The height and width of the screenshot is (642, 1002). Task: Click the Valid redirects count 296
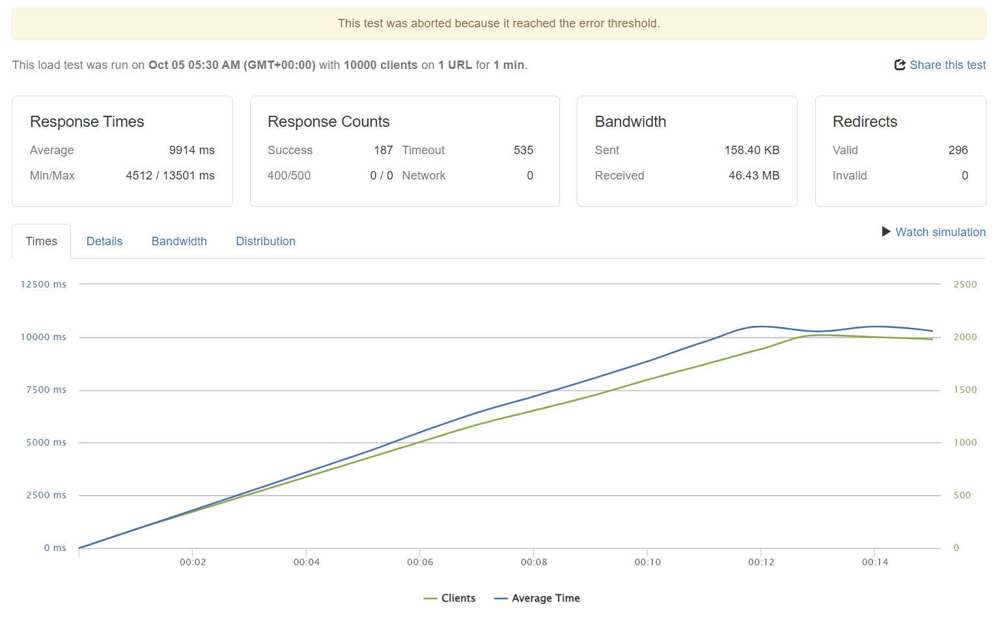(x=958, y=150)
